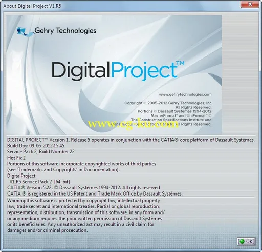Image resolution: width=262 pixels, height=252 pixels.
Task: Click the www.gehrytechnologies.com web address
Action: (x=185, y=94)
